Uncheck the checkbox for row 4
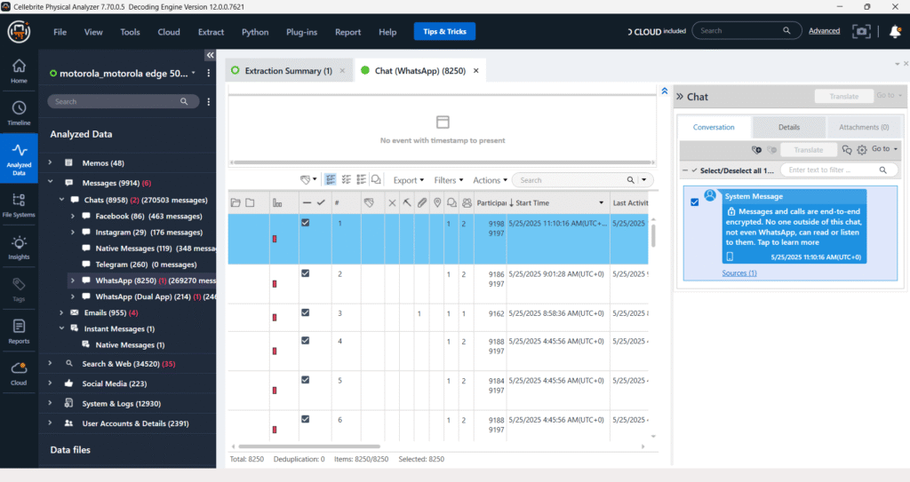This screenshot has width=910, height=482. 306,341
